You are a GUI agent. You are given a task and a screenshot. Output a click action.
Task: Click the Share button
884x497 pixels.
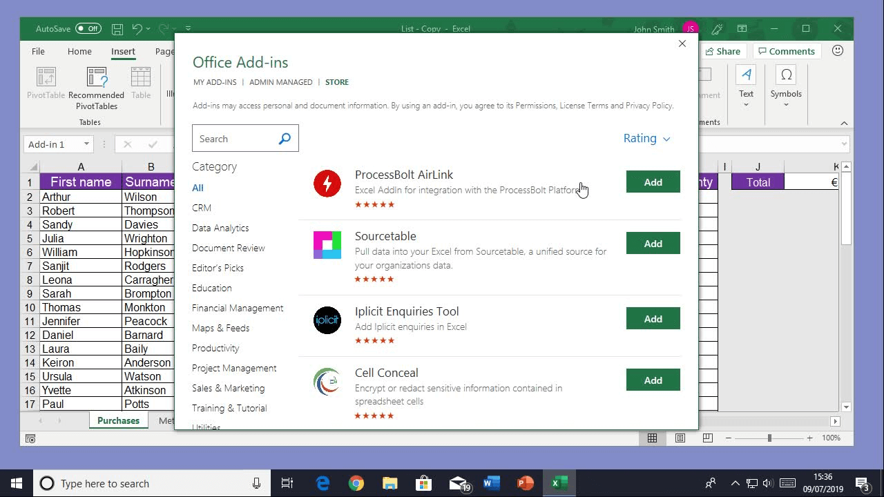click(723, 50)
